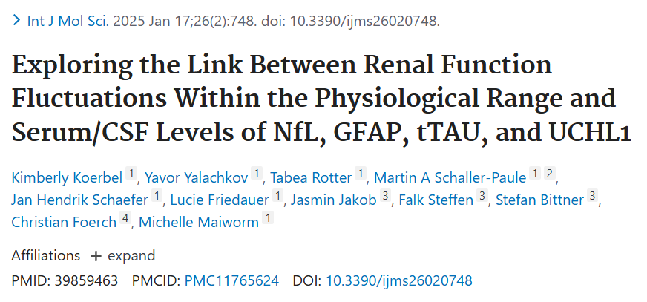Open author Christian Foerch

[x=64, y=222]
